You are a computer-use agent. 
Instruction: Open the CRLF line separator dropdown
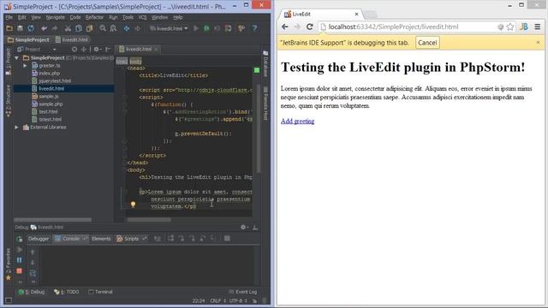pyautogui.click(x=218, y=300)
